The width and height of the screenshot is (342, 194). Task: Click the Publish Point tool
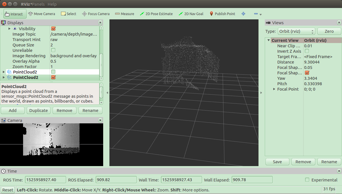point(222,14)
